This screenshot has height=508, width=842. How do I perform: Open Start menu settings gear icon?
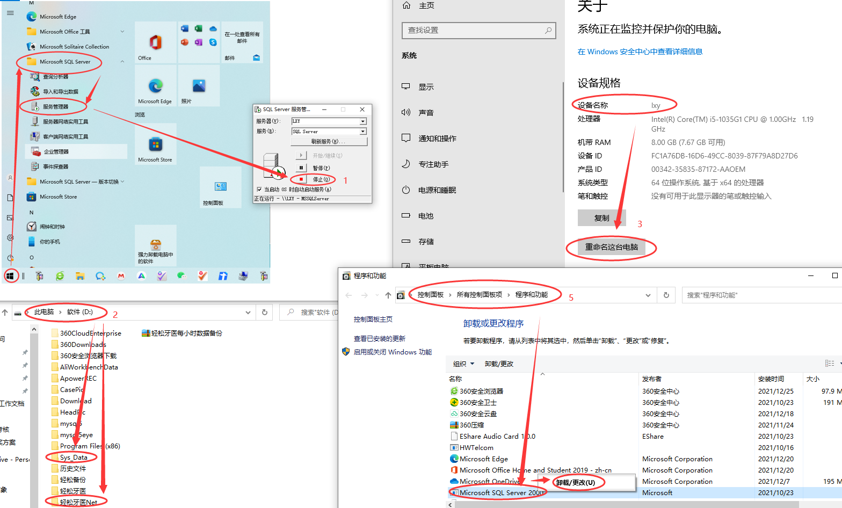[10, 237]
